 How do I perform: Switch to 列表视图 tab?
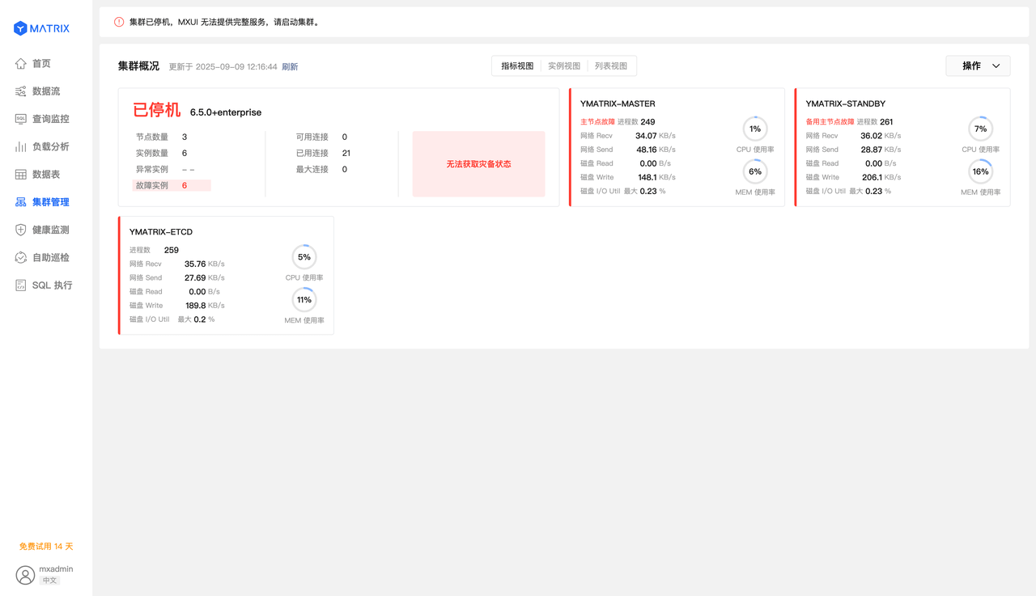tap(611, 66)
